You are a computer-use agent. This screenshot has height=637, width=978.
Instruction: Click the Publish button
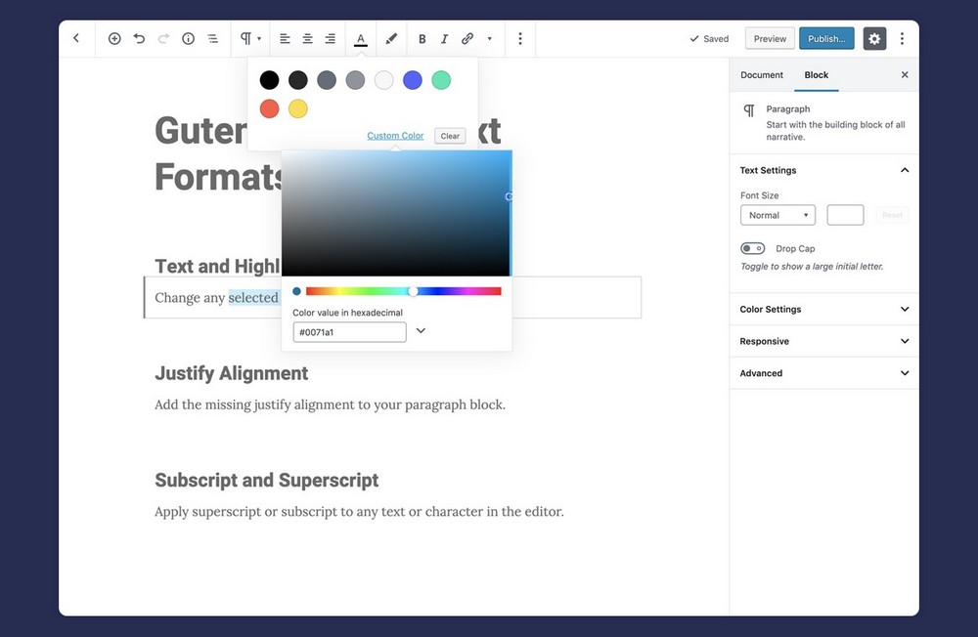[x=826, y=39]
